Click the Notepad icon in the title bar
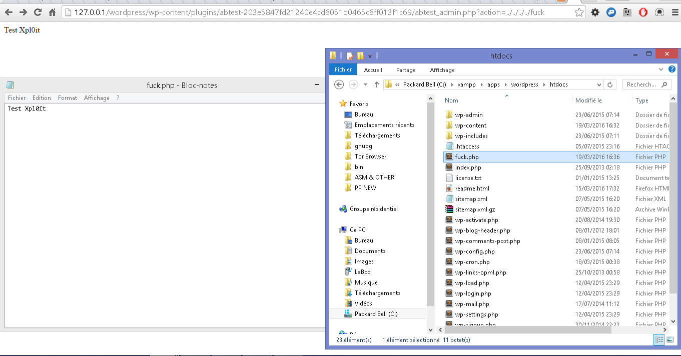The width and height of the screenshot is (681, 356). (10, 85)
